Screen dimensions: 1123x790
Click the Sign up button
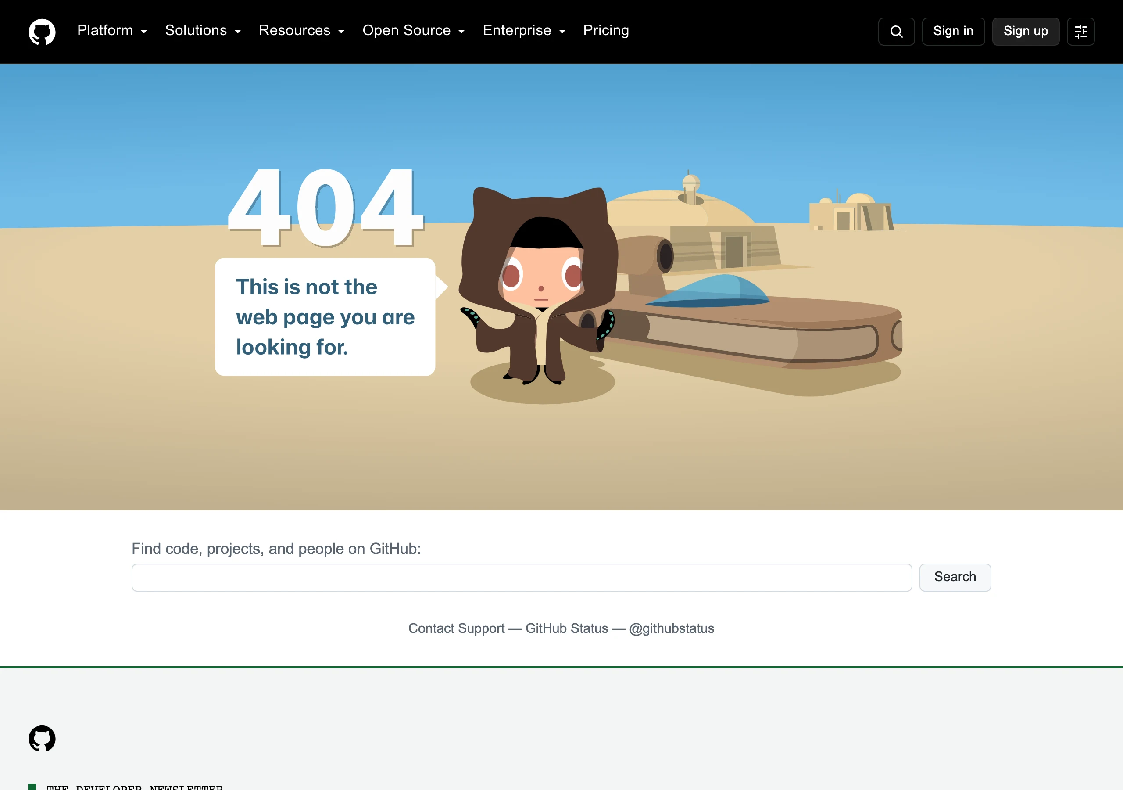pos(1026,32)
